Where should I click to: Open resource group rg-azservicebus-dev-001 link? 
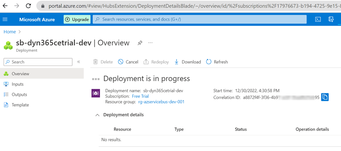click(x=161, y=102)
